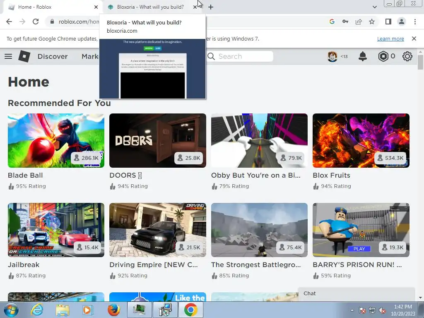This screenshot has height=318, width=424.
Task: Open the Discover menu item
Action: tap(53, 56)
